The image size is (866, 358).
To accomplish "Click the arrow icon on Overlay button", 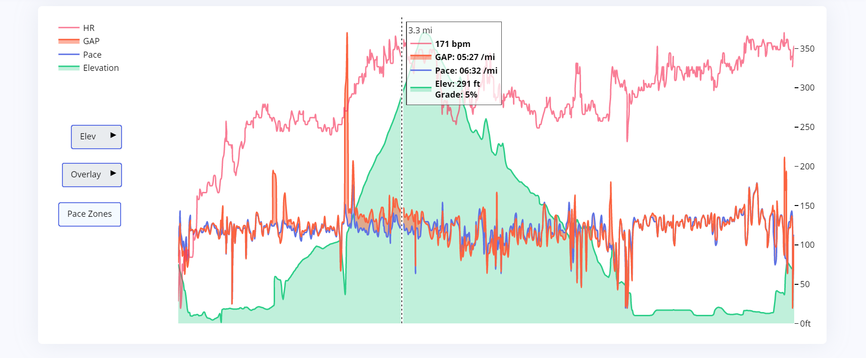I will (113, 174).
